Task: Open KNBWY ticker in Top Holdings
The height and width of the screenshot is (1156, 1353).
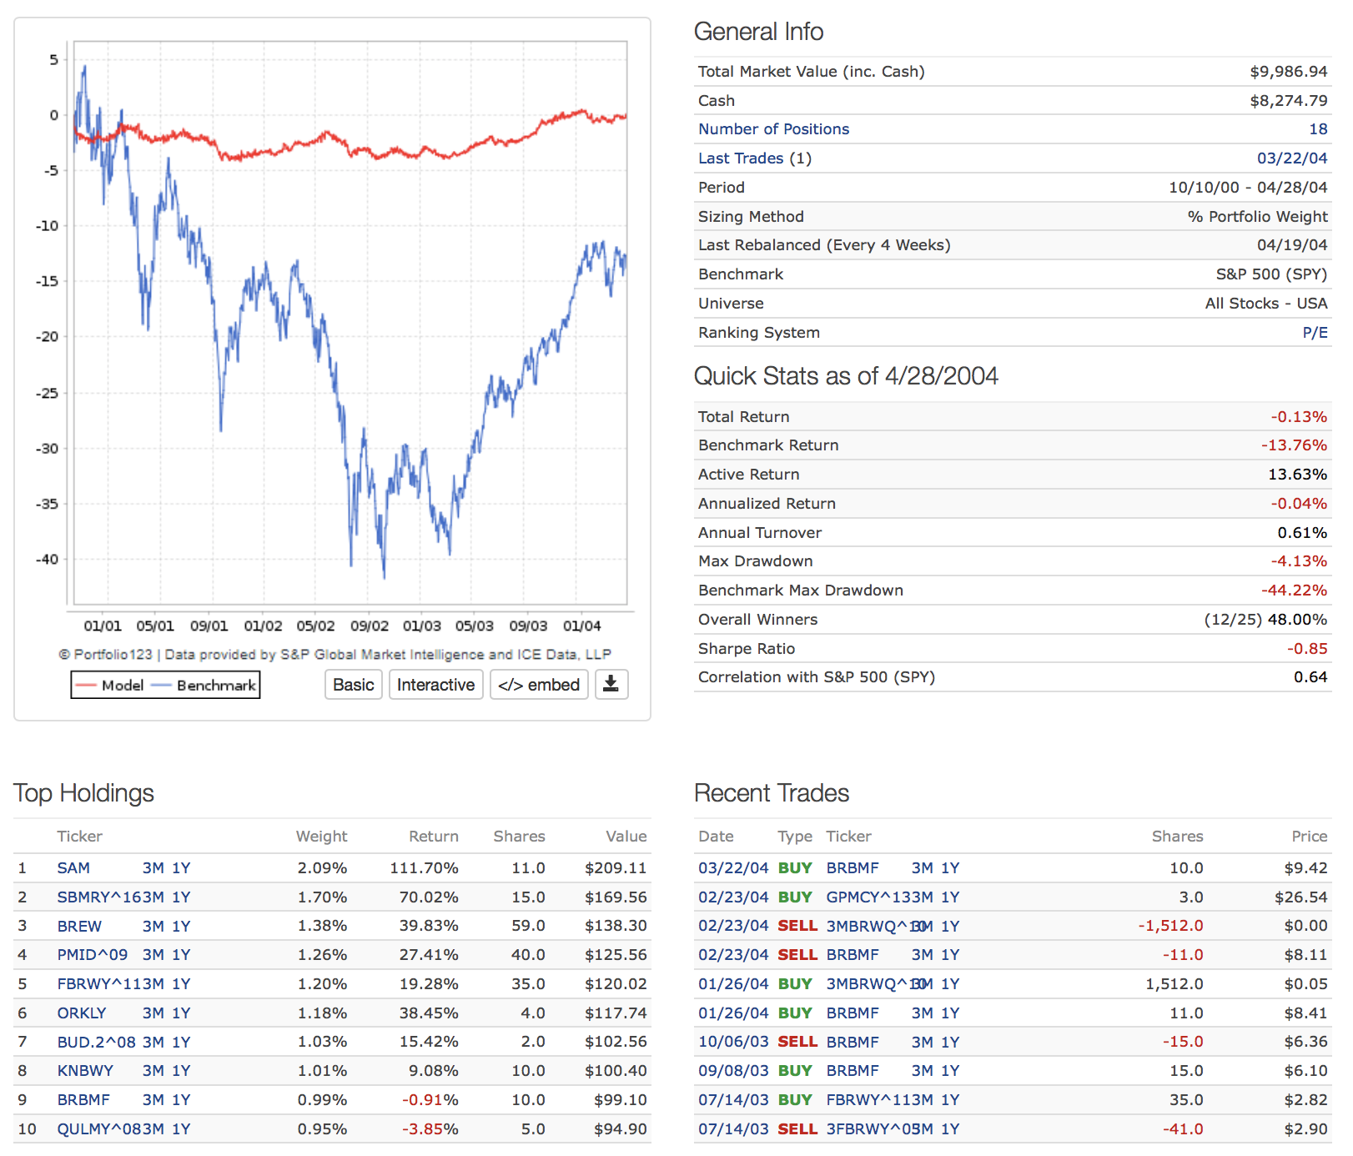Action: (x=85, y=1071)
